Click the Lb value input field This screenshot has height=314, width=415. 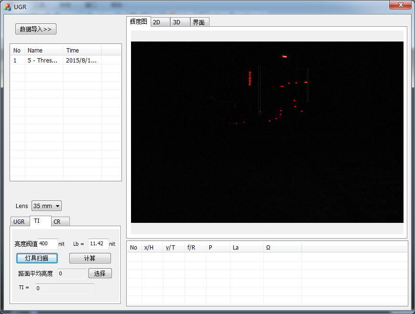(98, 244)
